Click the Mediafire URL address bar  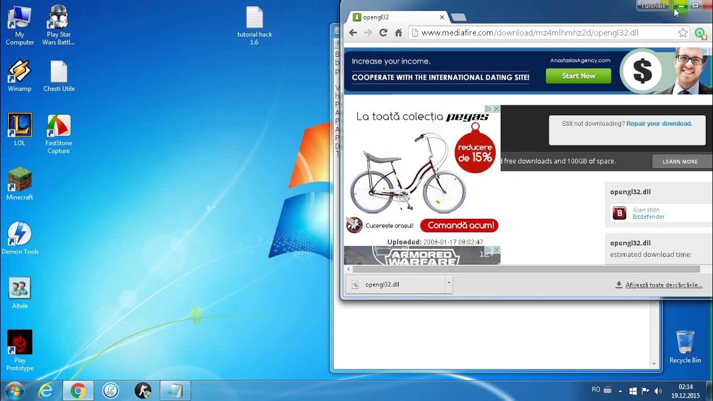pyautogui.click(x=549, y=33)
